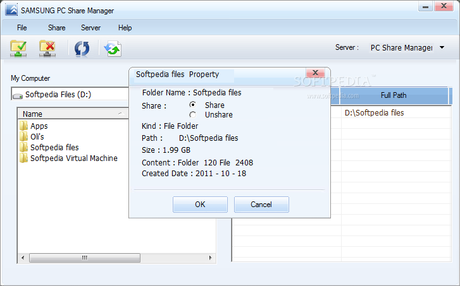Open the Server menu
The width and height of the screenshot is (460, 286).
point(90,28)
